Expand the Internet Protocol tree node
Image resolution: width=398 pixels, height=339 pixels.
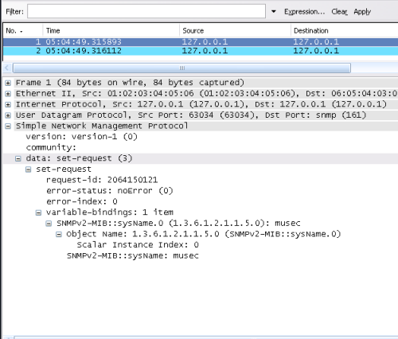point(8,104)
